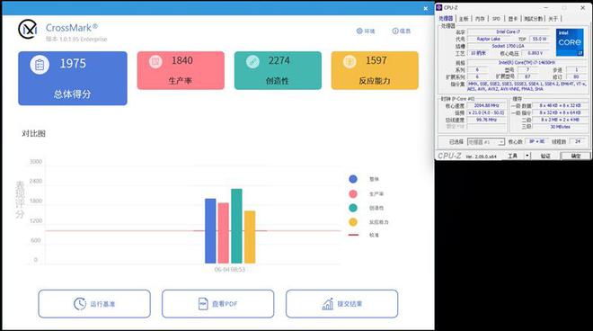The image size is (593, 331).
Task: Click the CrossMark version Enterprise text
Action: pos(76,39)
